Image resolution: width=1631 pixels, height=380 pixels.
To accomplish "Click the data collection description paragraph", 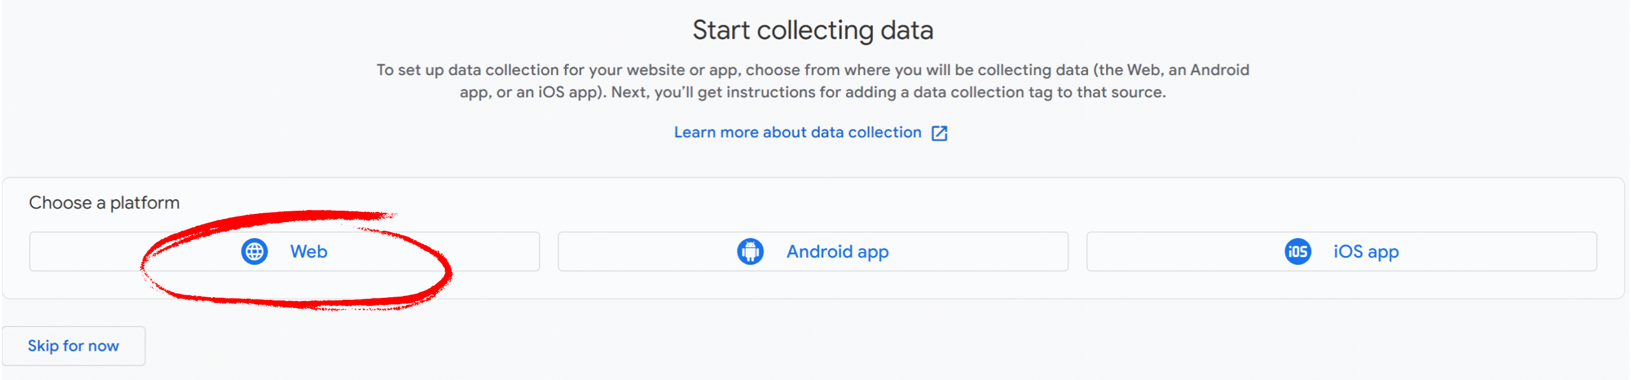I will [813, 81].
